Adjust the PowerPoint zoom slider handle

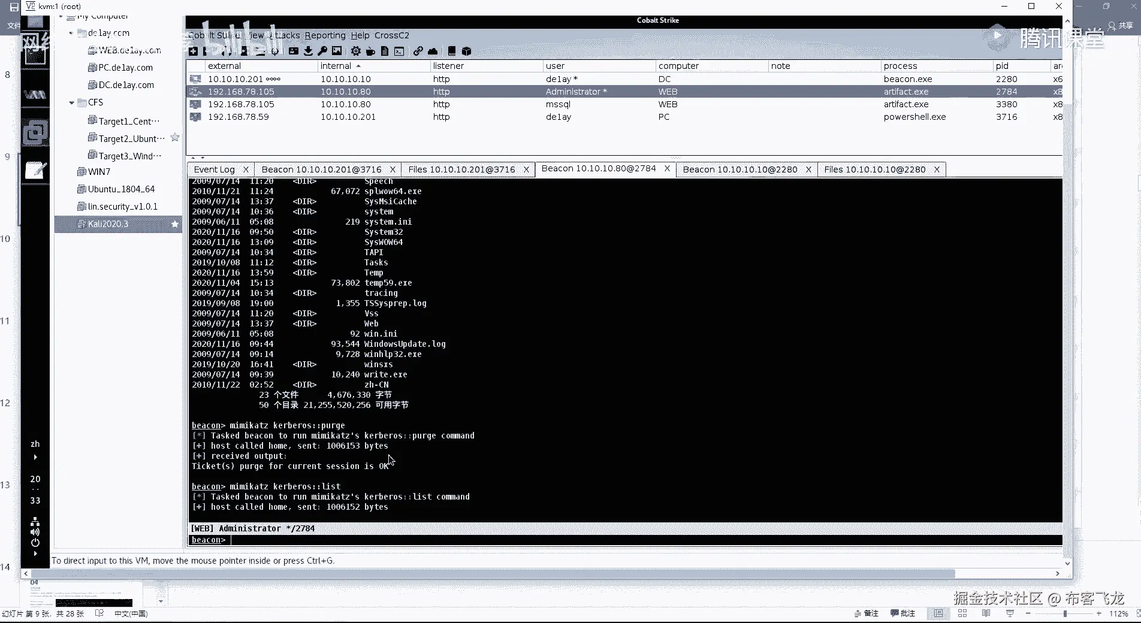(1065, 613)
